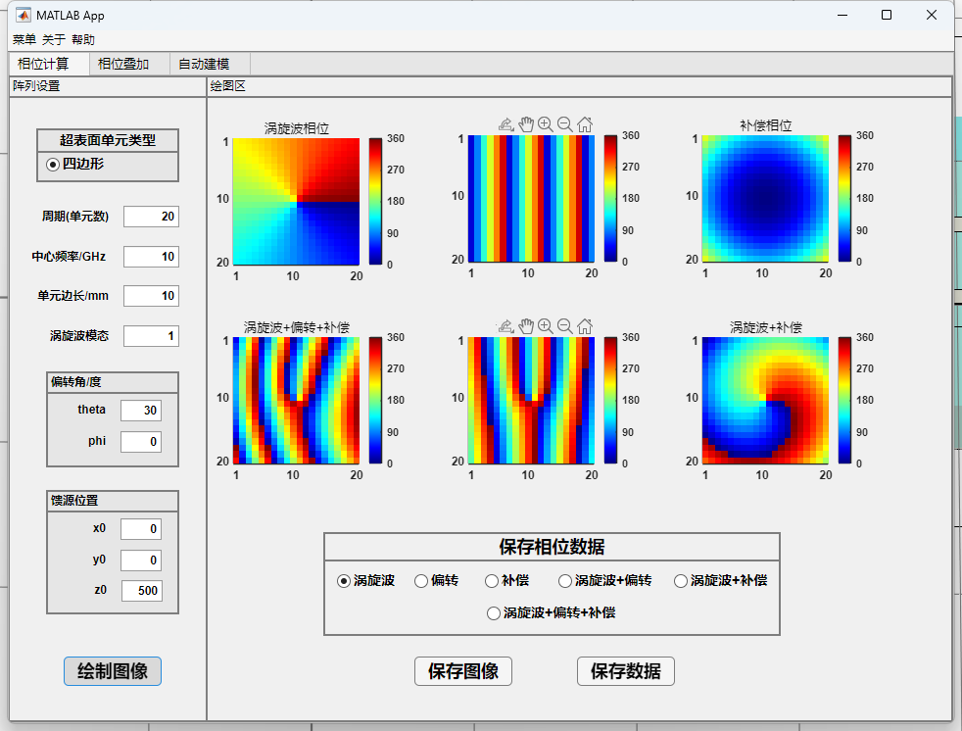Viewport: 962px width, 731px height.
Task: Click the 涡旋波+补偿 spiral plot
Action: coord(766,400)
